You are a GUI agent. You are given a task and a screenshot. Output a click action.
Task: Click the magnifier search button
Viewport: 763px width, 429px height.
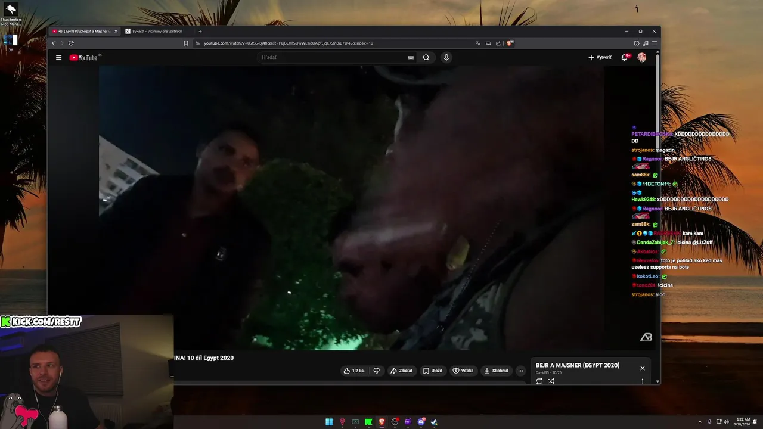click(x=426, y=57)
